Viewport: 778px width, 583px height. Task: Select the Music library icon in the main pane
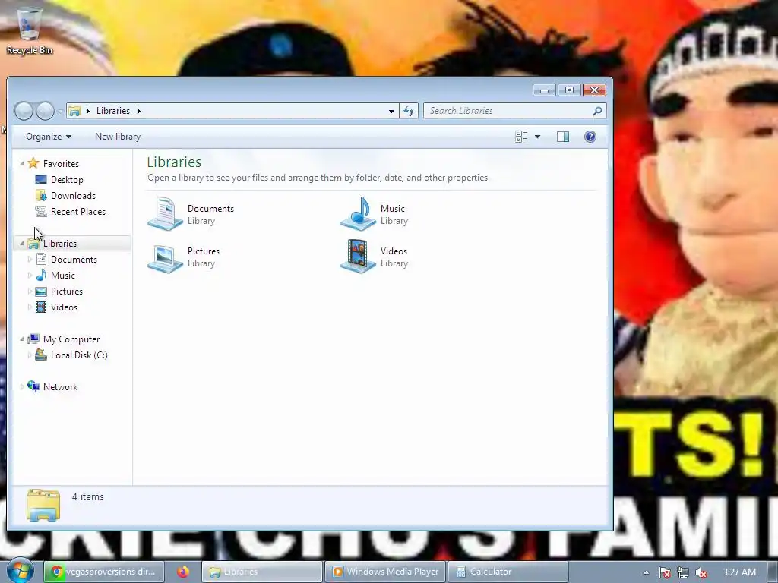coord(359,213)
